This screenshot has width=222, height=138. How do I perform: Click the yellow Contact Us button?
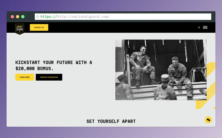39,28
